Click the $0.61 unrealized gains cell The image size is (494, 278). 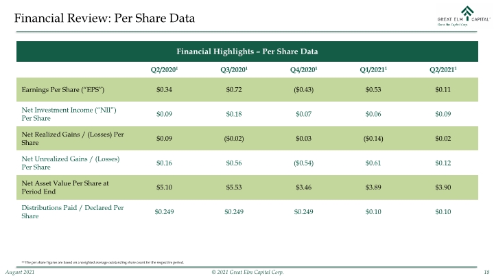(x=373, y=163)
